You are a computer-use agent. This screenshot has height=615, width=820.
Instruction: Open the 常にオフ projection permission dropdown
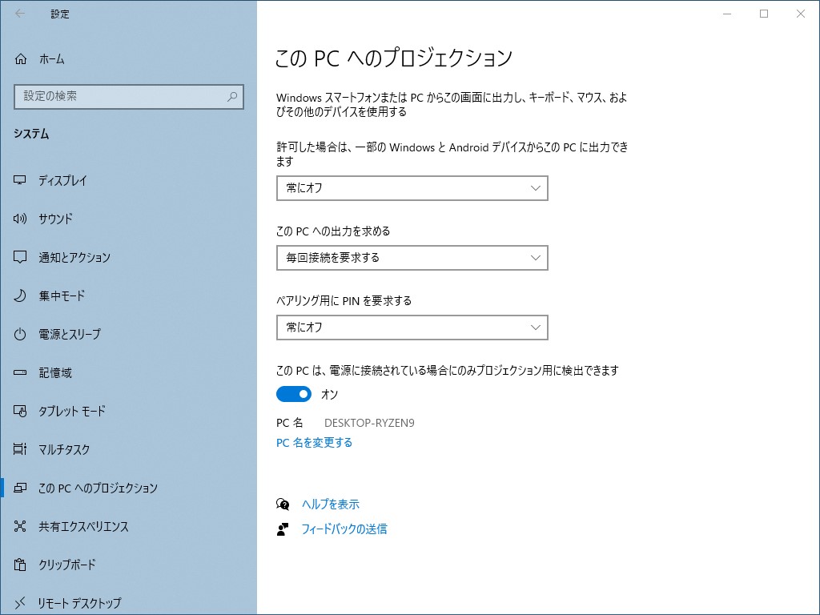(412, 188)
